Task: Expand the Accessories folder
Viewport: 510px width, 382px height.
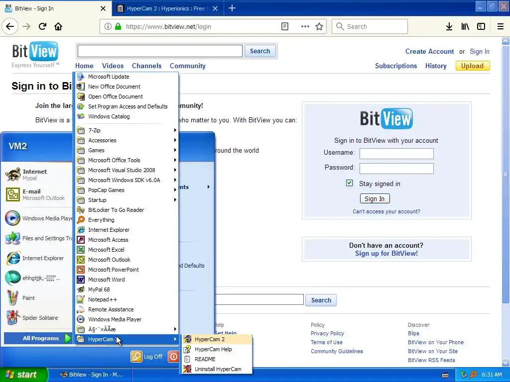Action: click(x=127, y=140)
